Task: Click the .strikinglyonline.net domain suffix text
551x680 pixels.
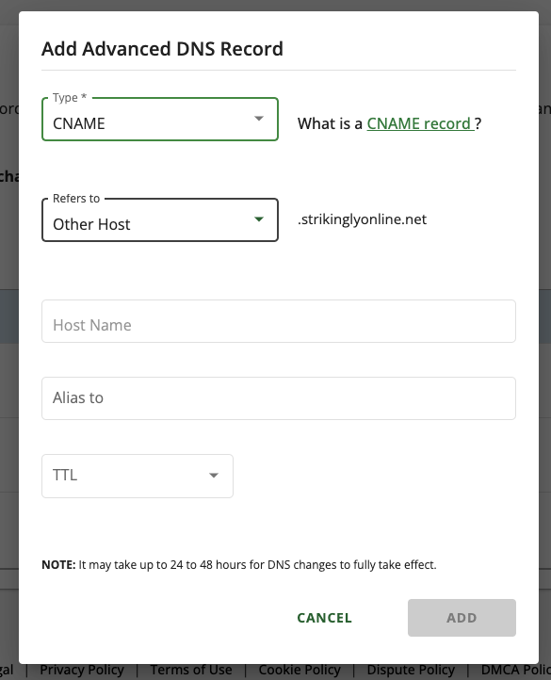Action: [362, 219]
